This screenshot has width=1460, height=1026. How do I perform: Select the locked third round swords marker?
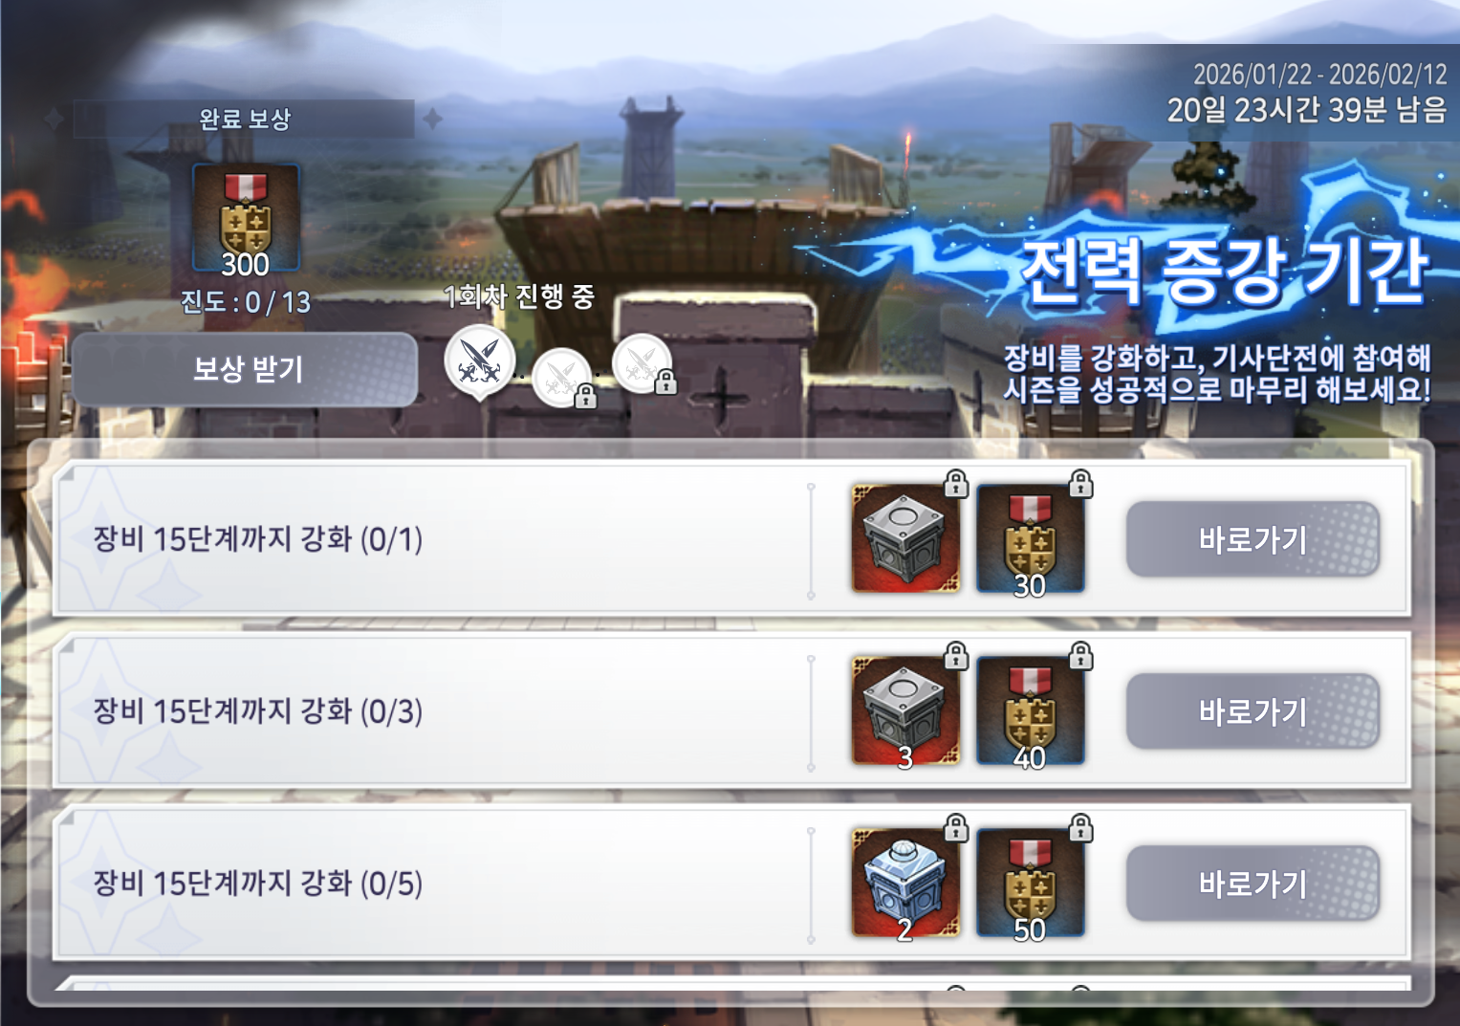pyautogui.click(x=643, y=363)
